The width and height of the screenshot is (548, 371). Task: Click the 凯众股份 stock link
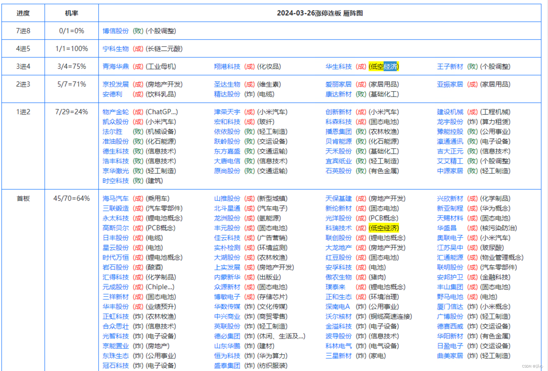[x=116, y=122]
